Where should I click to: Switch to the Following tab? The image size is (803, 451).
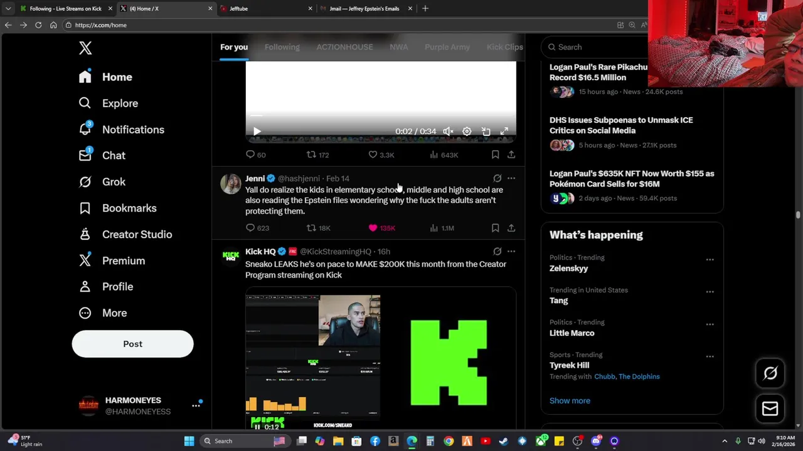click(282, 47)
